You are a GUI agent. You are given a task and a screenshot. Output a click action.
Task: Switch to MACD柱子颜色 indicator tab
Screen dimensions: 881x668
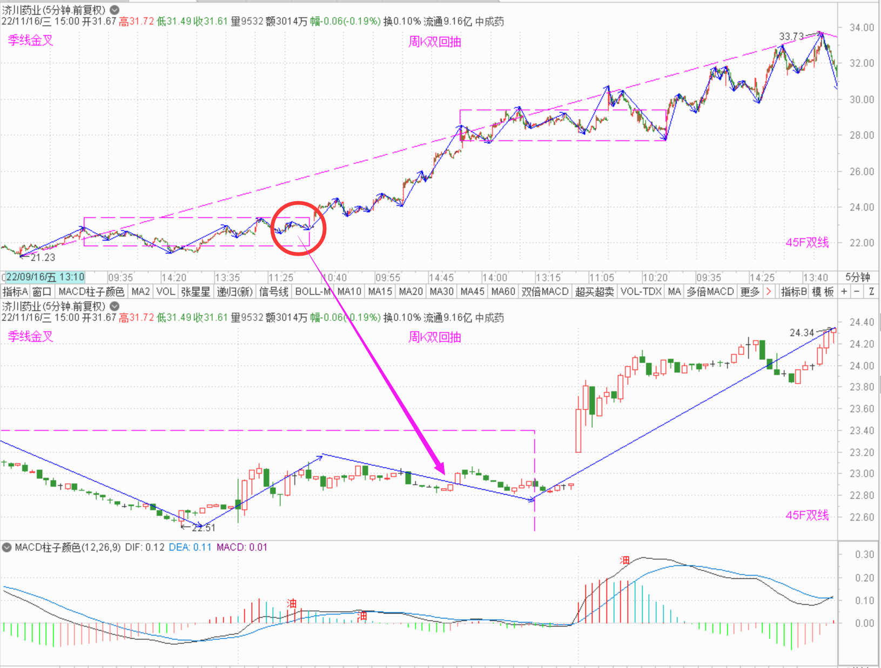[91, 292]
